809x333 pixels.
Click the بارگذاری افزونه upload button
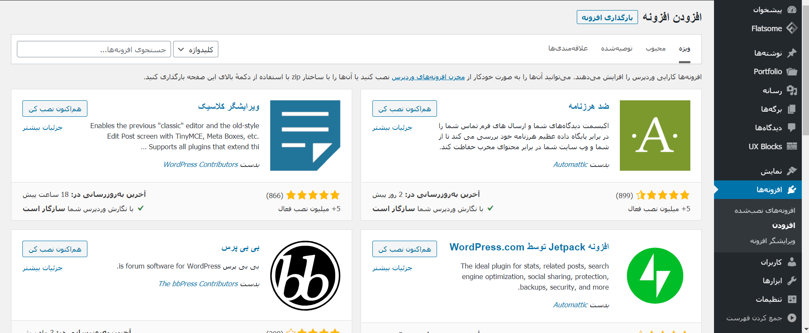tap(607, 17)
